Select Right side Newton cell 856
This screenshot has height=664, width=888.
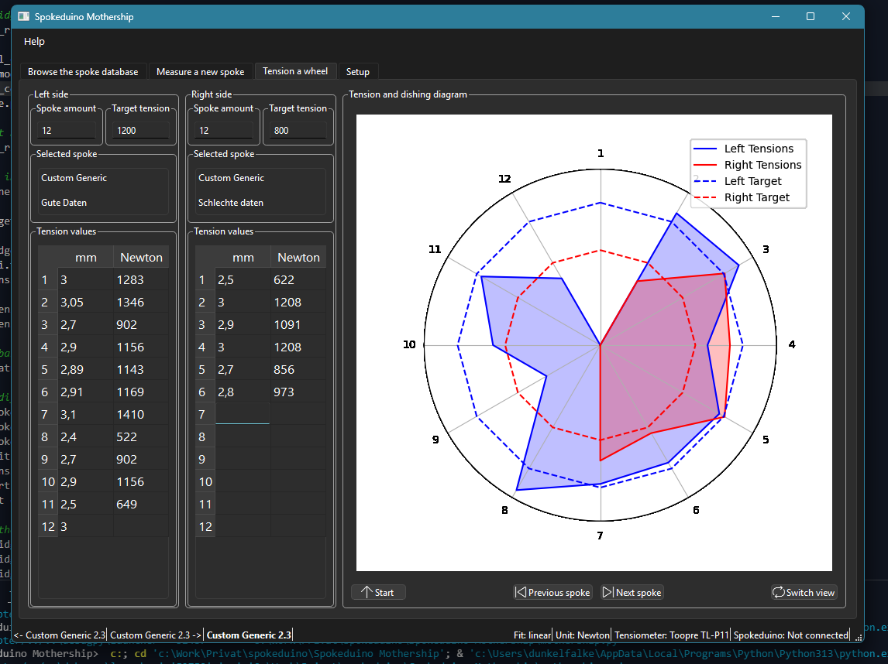tap(298, 370)
